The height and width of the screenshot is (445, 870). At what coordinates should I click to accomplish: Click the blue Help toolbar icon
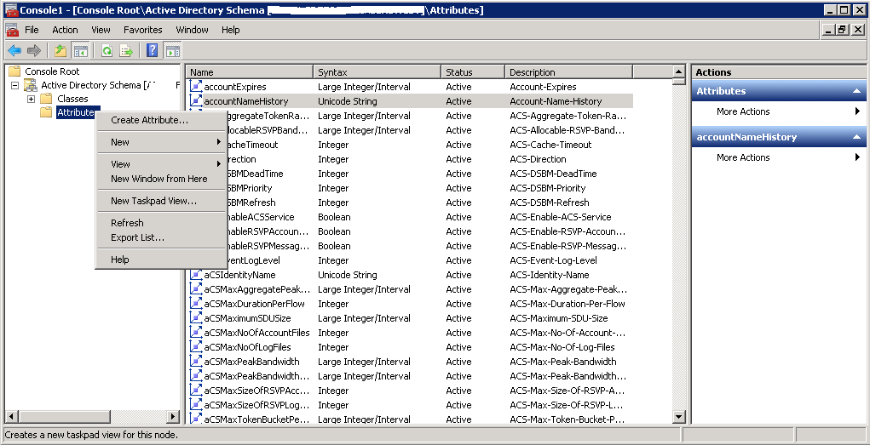[152, 51]
